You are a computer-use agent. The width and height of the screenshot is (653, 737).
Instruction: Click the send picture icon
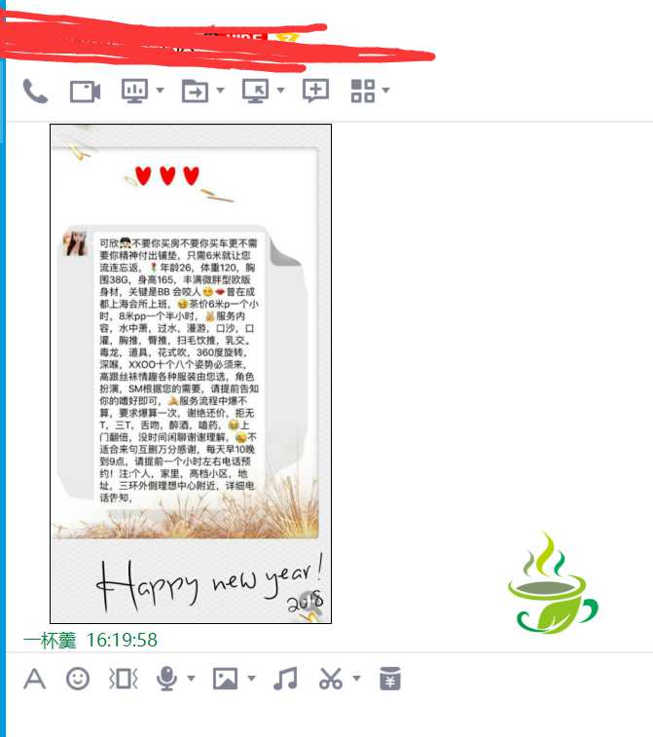pos(225,679)
